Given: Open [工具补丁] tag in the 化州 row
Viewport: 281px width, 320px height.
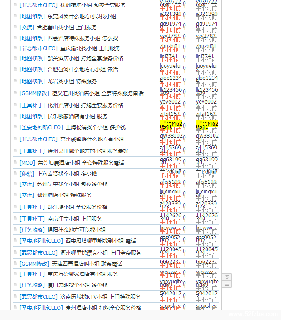Looking at the screenshot, I should [x=32, y=105].
